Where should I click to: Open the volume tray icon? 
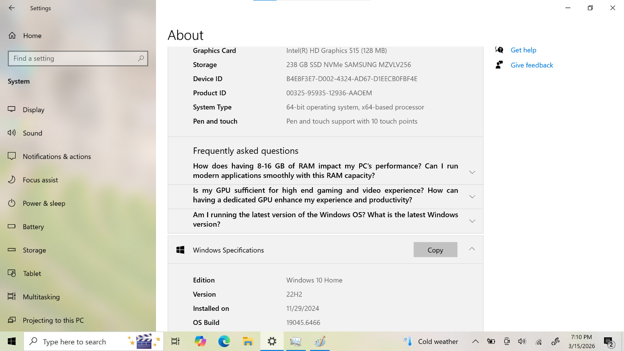coord(522,342)
